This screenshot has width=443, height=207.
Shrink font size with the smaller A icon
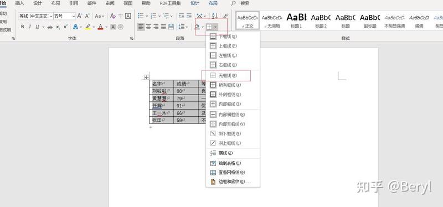click(x=87, y=16)
